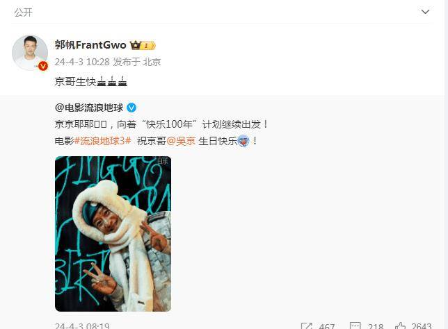Enlarge the birthday photo thumbnail
The height and width of the screenshot is (329, 448).
113,233
